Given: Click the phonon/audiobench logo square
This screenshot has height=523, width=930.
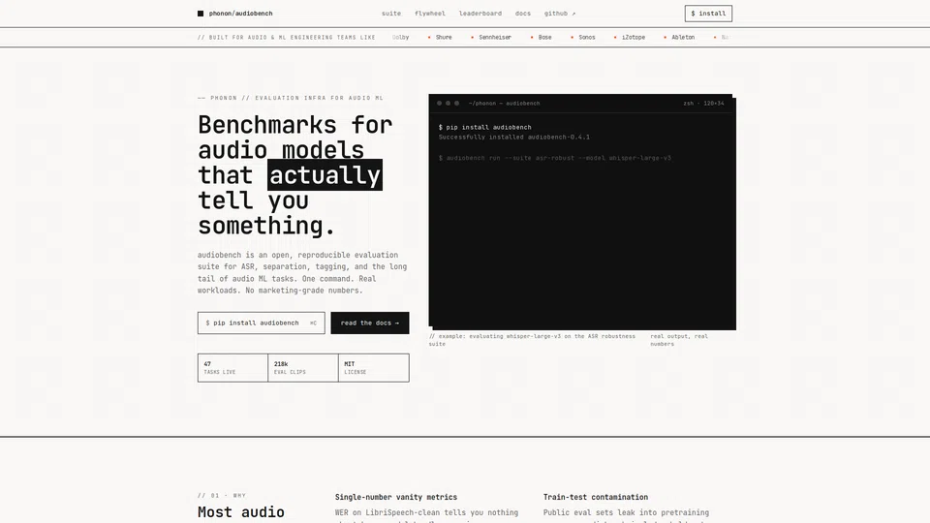Looking at the screenshot, I should tap(201, 14).
